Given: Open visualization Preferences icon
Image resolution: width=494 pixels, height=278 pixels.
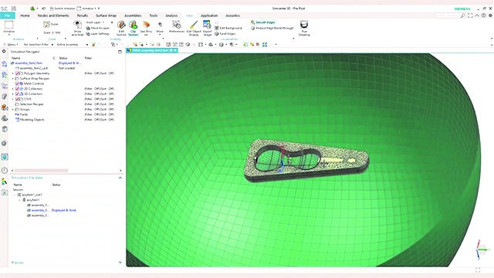Looking at the screenshot, I should click(x=177, y=27).
